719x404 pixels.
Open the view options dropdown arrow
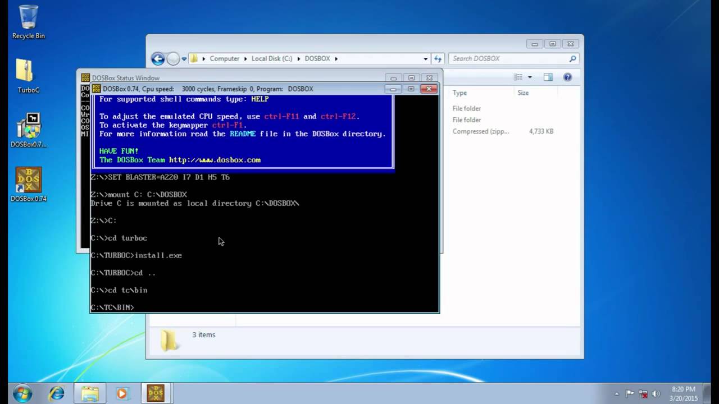tap(529, 77)
